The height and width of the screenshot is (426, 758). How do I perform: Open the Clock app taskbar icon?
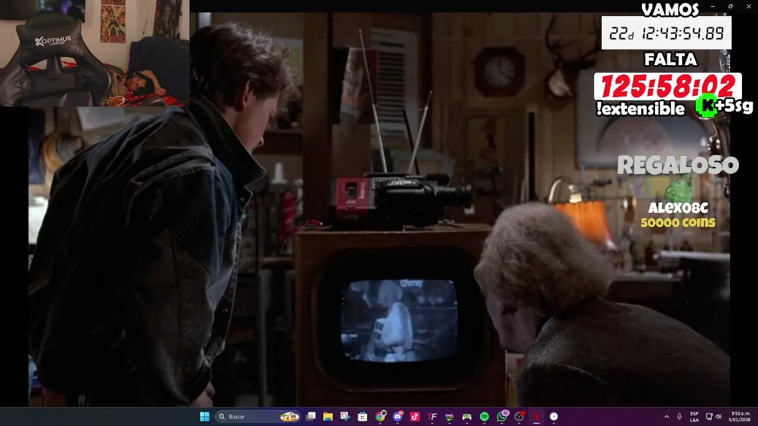point(554,417)
